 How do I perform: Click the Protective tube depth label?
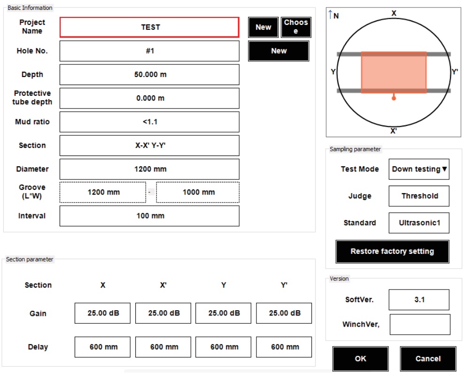[32, 98]
